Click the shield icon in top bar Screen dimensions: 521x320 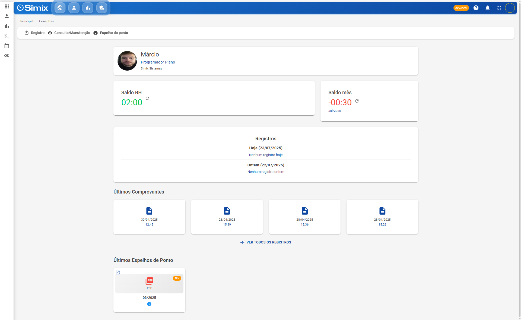coord(101,8)
